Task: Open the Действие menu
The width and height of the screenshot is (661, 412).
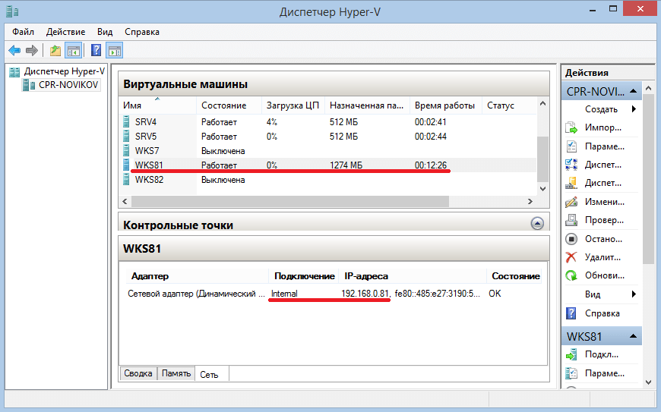Action: point(65,32)
